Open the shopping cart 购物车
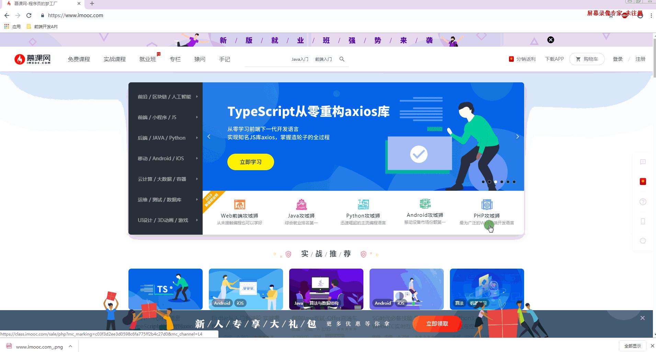 click(587, 59)
